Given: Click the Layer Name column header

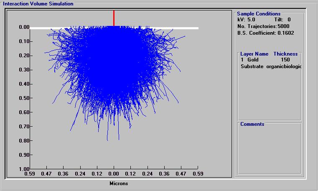Looking at the screenshot, I should tap(254, 54).
